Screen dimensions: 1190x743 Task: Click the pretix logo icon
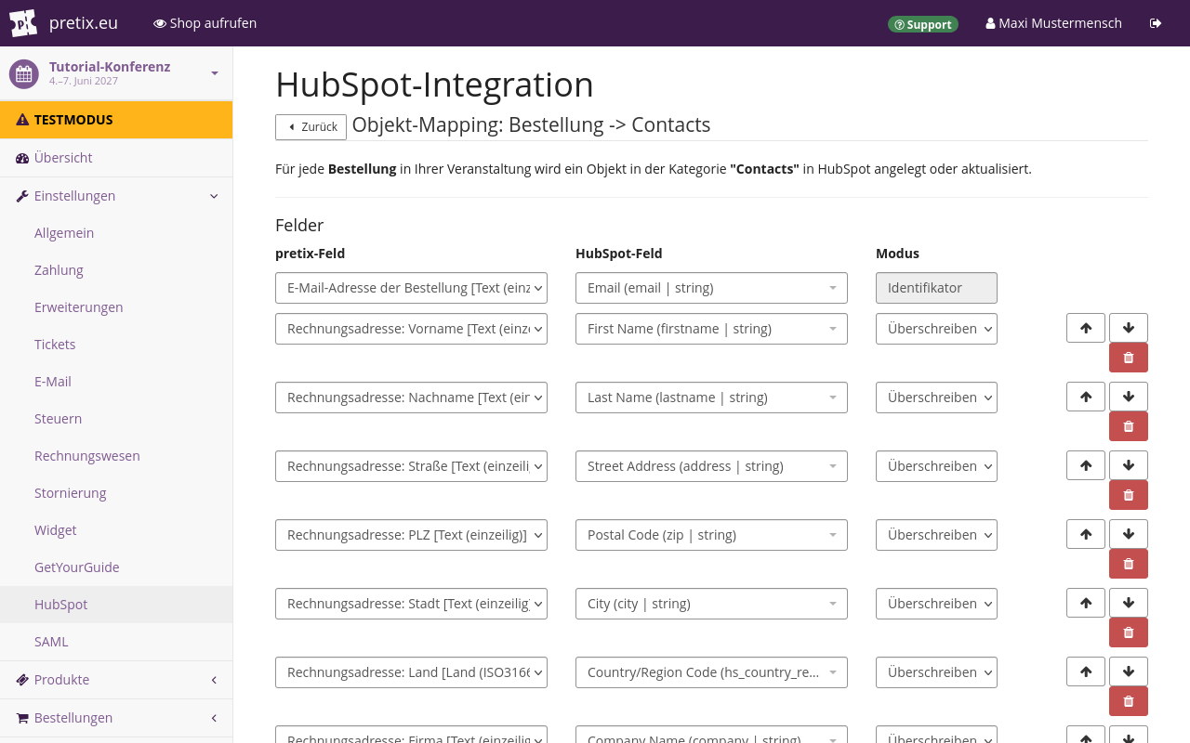pos(23,23)
